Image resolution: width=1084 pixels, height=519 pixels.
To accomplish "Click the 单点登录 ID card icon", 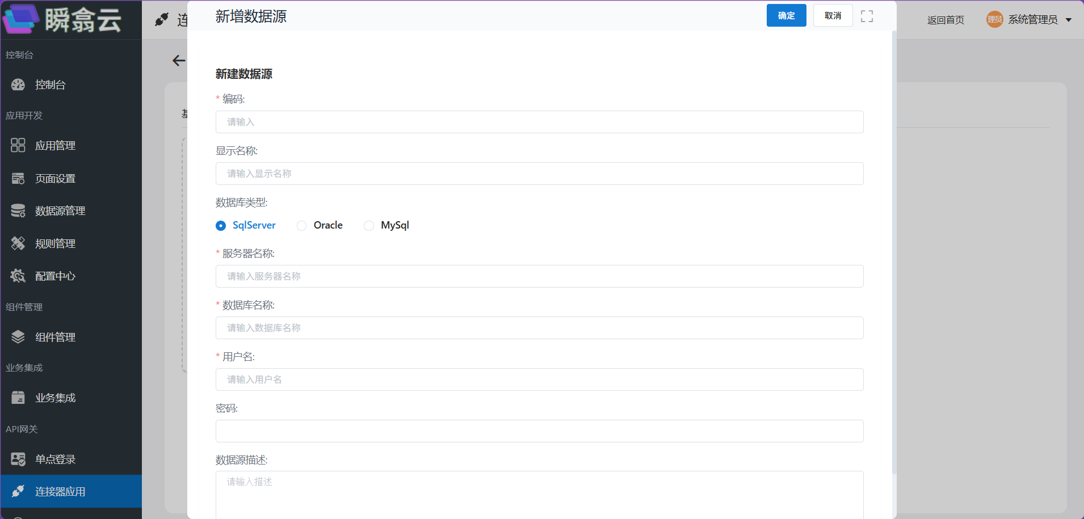I will [x=18, y=459].
